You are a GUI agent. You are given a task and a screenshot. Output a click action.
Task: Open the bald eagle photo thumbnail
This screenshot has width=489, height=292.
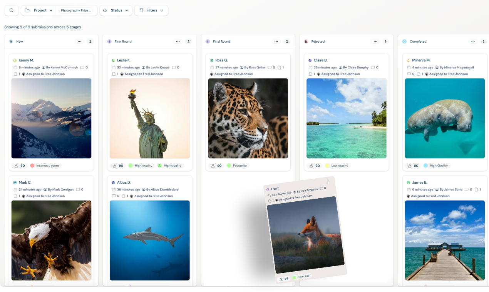pyautogui.click(x=51, y=240)
